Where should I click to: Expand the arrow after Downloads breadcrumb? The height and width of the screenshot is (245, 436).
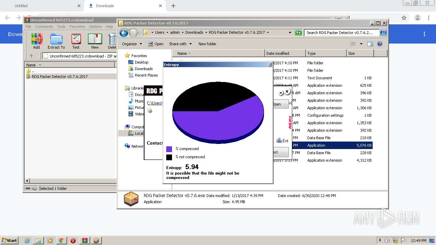click(x=205, y=33)
